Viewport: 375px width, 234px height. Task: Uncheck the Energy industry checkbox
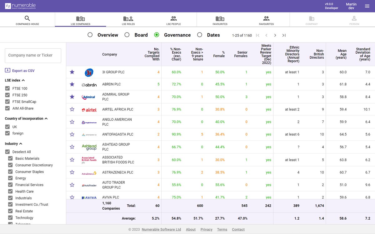point(10,178)
